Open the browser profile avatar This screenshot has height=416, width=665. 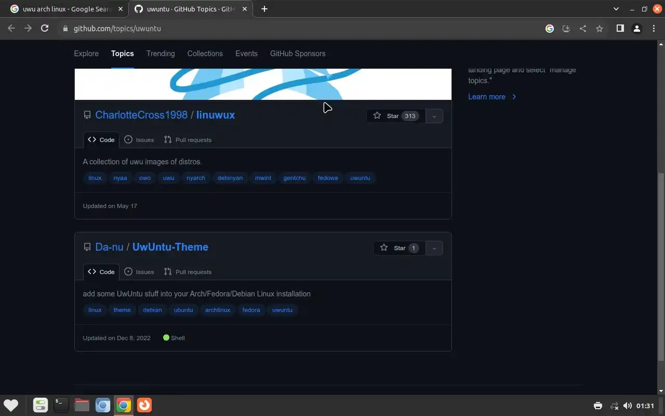coord(636,29)
